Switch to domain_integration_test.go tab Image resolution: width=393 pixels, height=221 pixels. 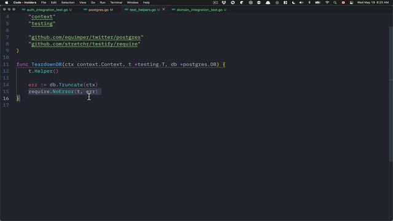(x=200, y=10)
